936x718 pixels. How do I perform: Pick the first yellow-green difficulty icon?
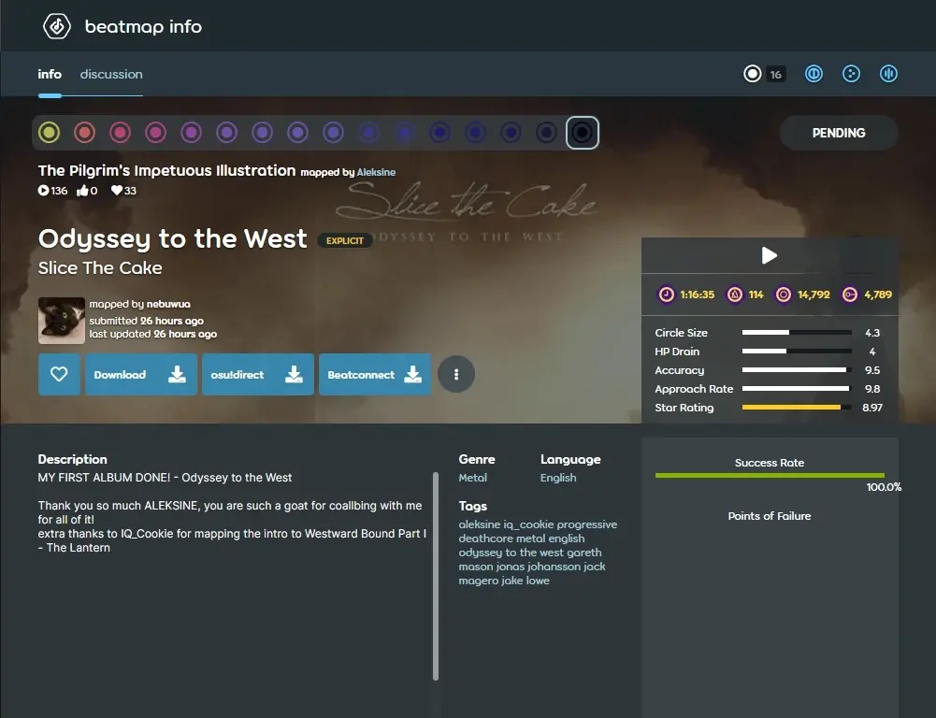click(49, 133)
